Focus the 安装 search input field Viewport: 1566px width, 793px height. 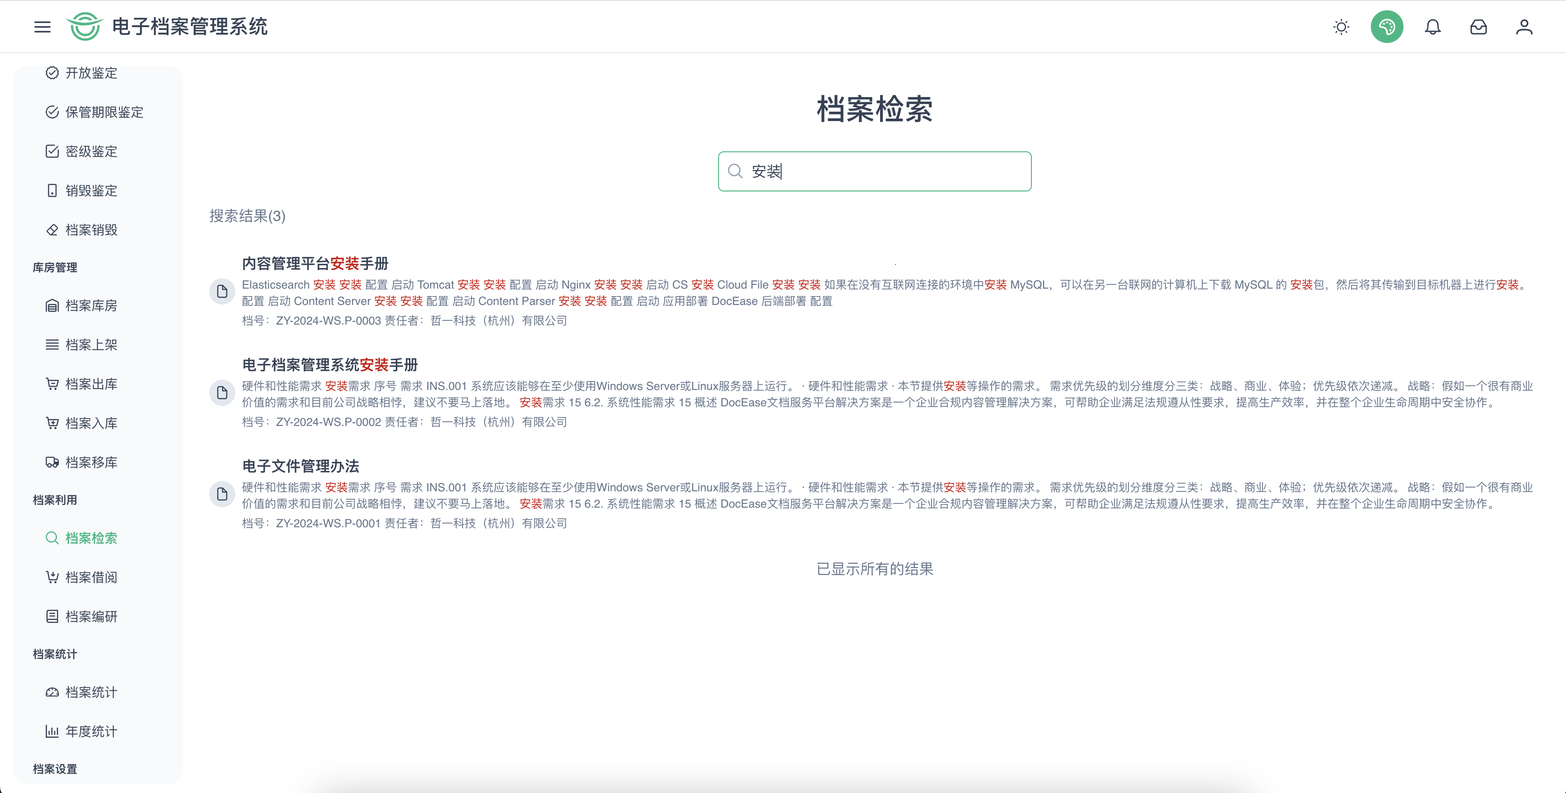874,171
